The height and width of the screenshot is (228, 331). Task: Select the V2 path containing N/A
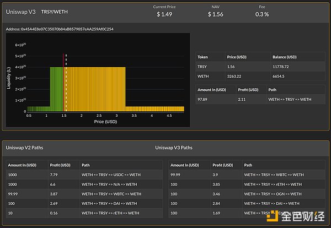pos(109,184)
